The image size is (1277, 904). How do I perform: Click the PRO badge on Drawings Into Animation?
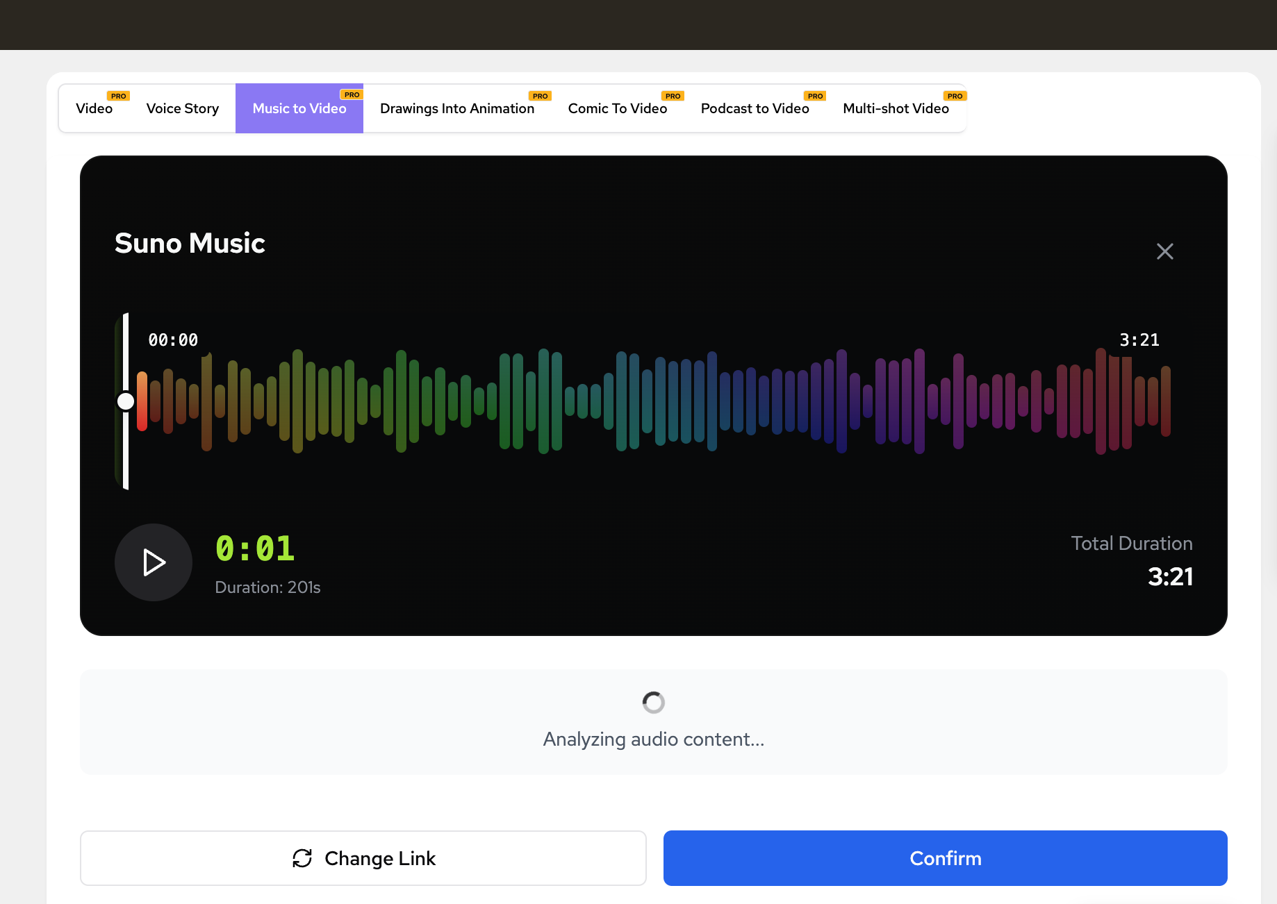[540, 96]
